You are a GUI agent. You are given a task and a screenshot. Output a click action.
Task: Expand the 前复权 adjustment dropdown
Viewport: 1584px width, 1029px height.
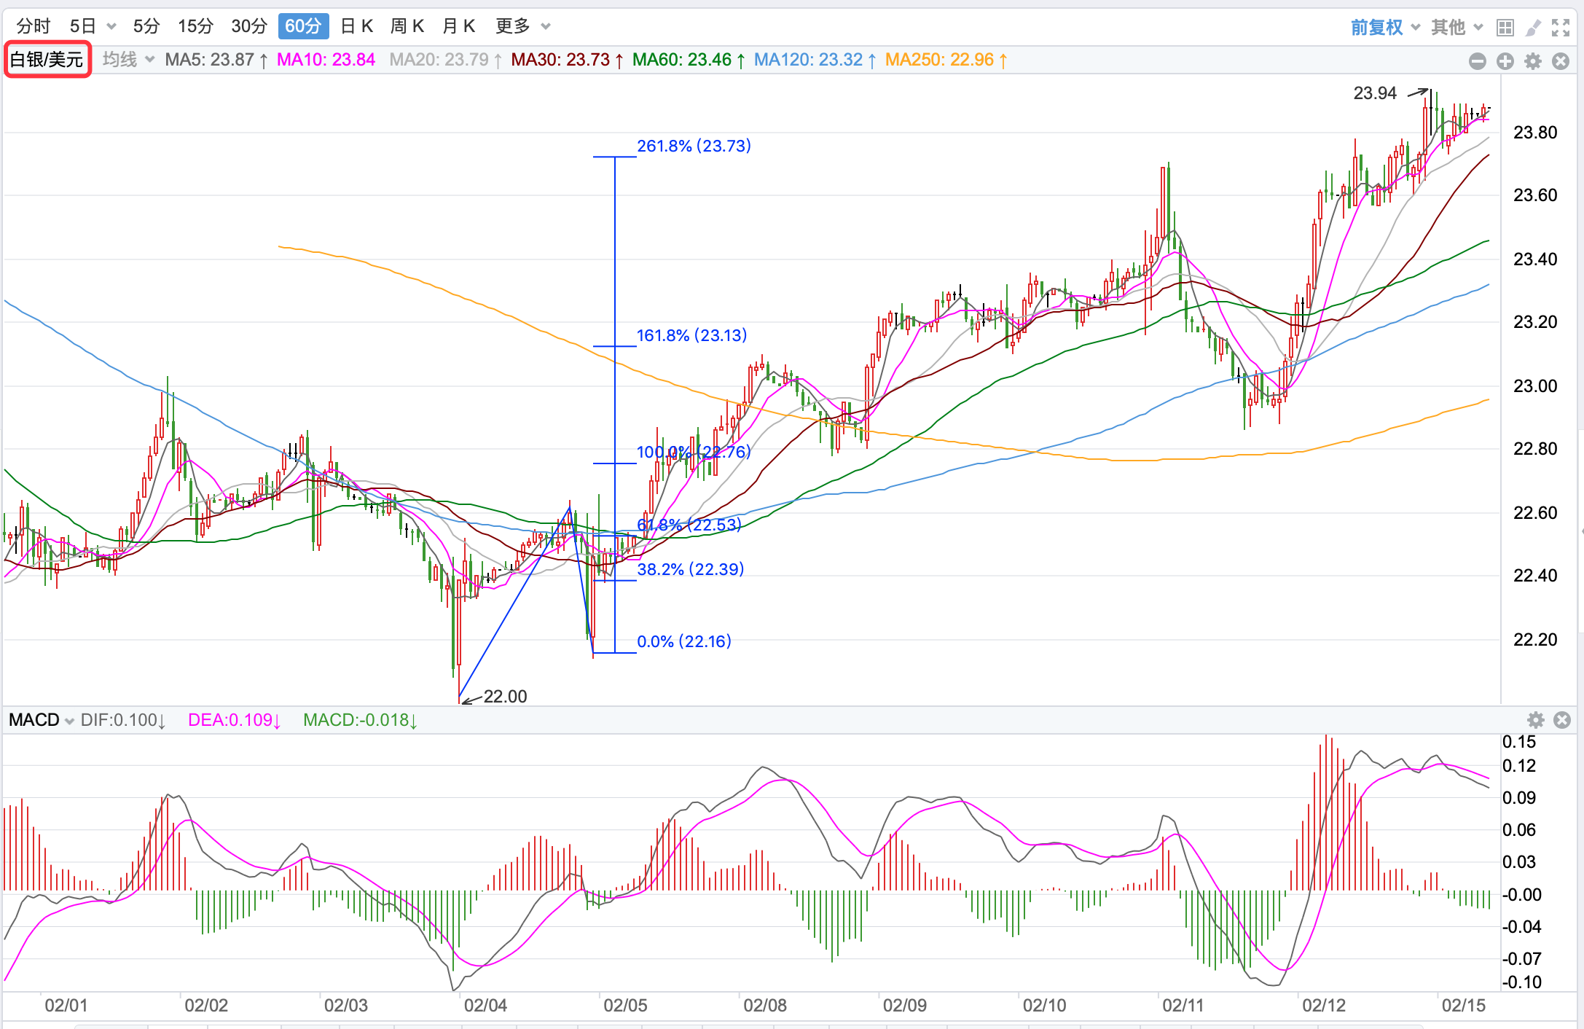click(x=1385, y=27)
